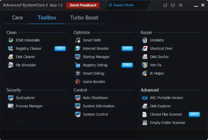Click the PRO badge beside Internet Booster
The image size is (208, 140).
tap(127, 48)
